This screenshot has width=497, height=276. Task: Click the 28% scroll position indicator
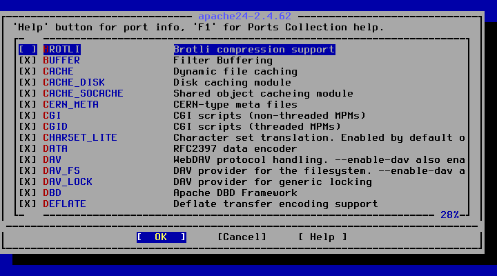pyautogui.click(x=450, y=215)
